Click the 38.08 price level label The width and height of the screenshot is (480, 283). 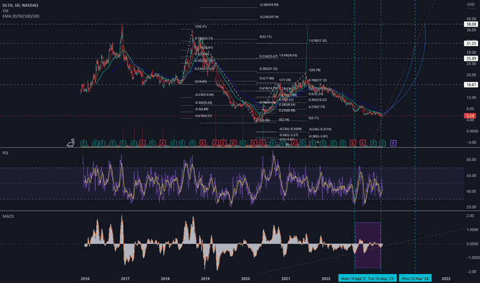point(470,24)
